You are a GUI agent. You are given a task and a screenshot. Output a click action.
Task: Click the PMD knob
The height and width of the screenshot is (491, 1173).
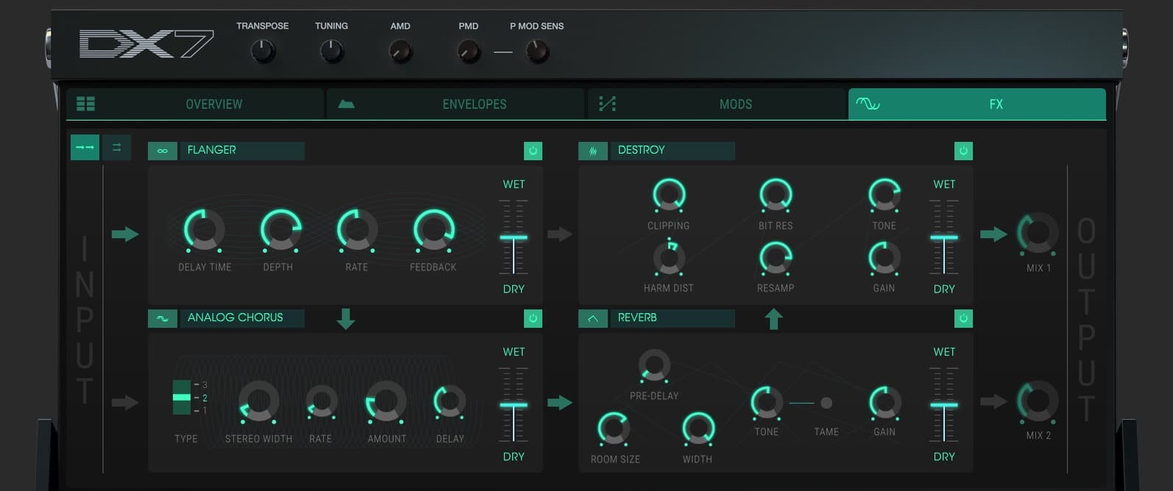[469, 51]
